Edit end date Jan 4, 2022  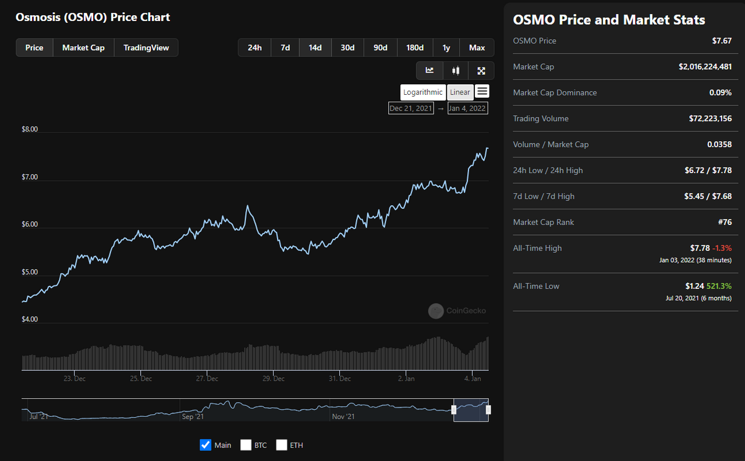point(467,108)
